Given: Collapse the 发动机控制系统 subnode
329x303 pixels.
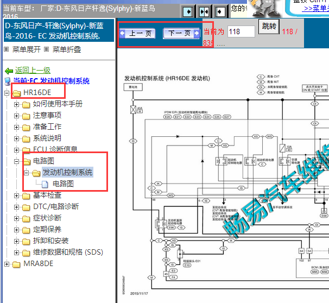Looking at the screenshot, I should point(26,173).
